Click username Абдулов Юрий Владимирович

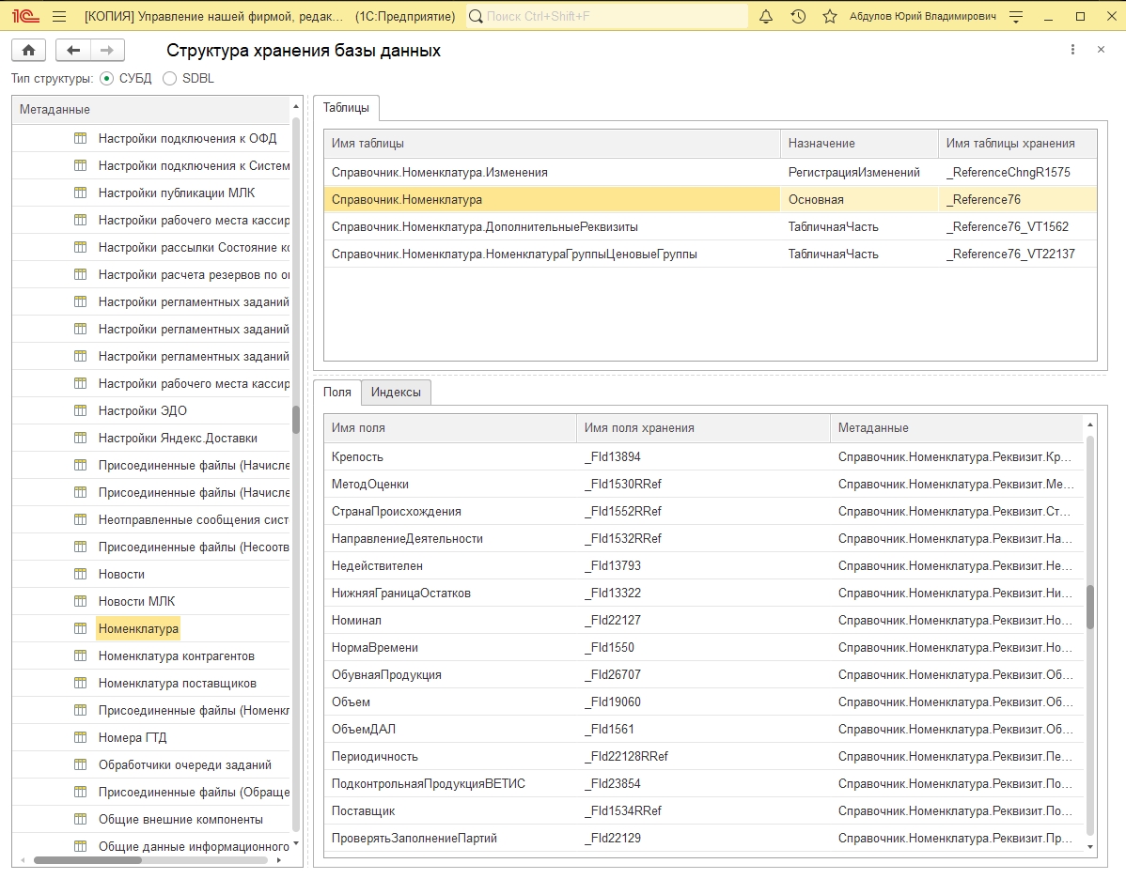[923, 16]
